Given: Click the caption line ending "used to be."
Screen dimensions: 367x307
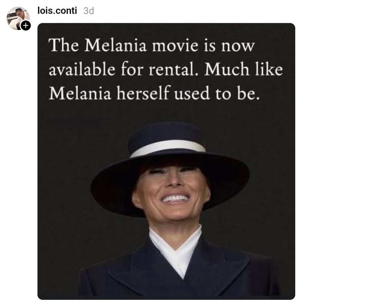Looking at the screenshot, I should coord(154,93).
